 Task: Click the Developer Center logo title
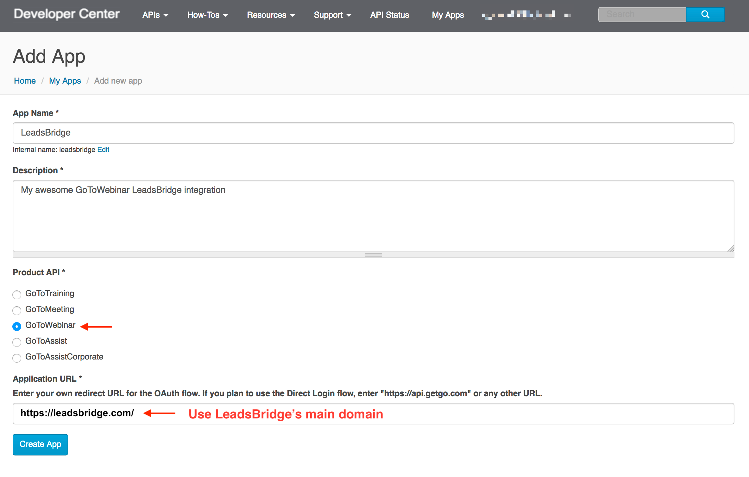pos(67,14)
